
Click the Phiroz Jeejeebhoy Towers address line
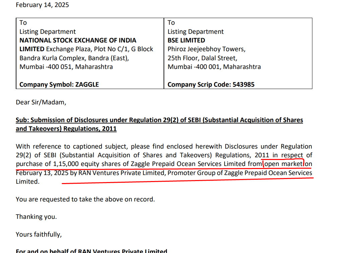tap(206, 49)
